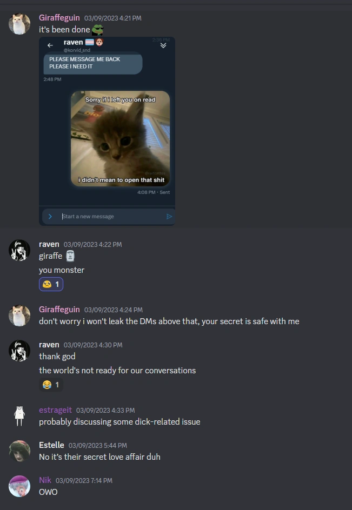Click the send arrow in embedded screenshot

point(169,216)
